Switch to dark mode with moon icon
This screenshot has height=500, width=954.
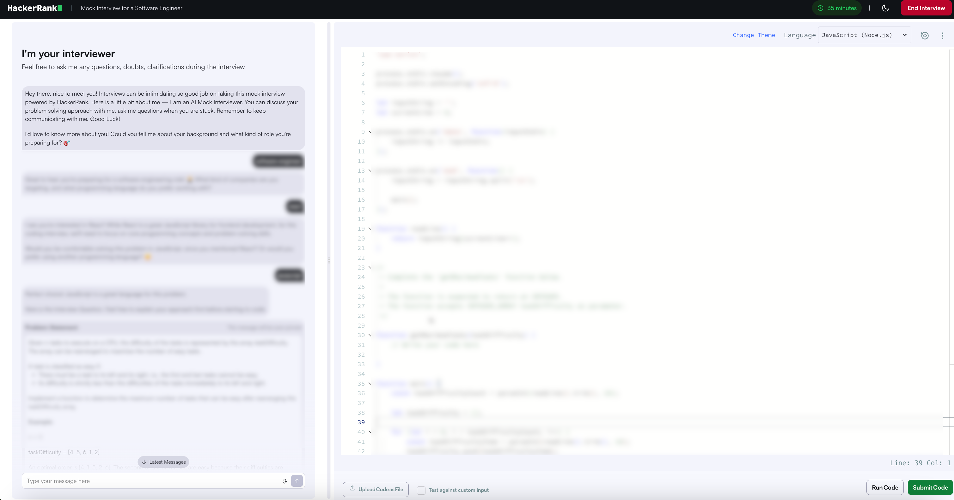[x=885, y=8]
